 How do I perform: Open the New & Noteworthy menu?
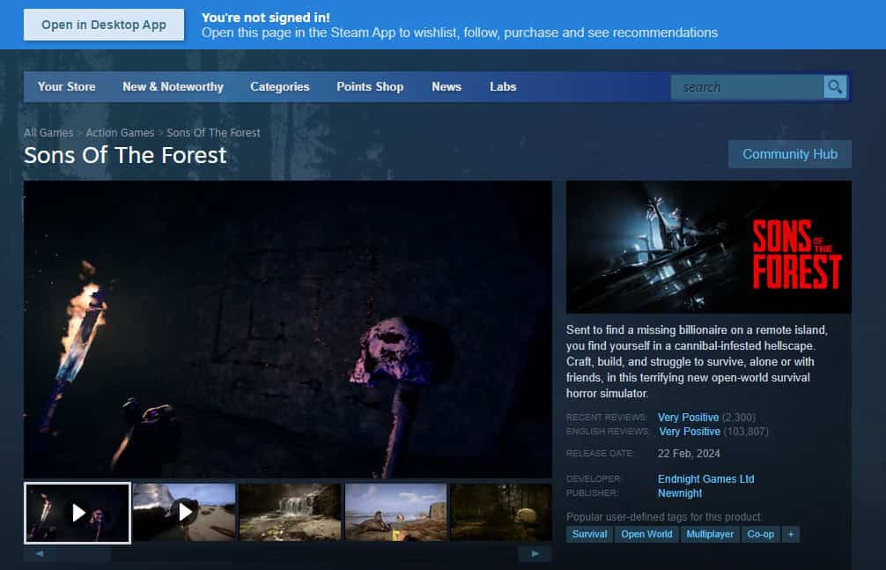point(173,86)
